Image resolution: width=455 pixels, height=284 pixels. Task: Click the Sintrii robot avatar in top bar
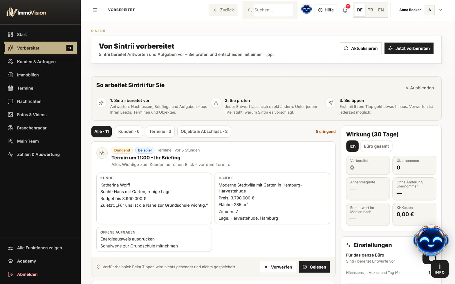coord(306,10)
